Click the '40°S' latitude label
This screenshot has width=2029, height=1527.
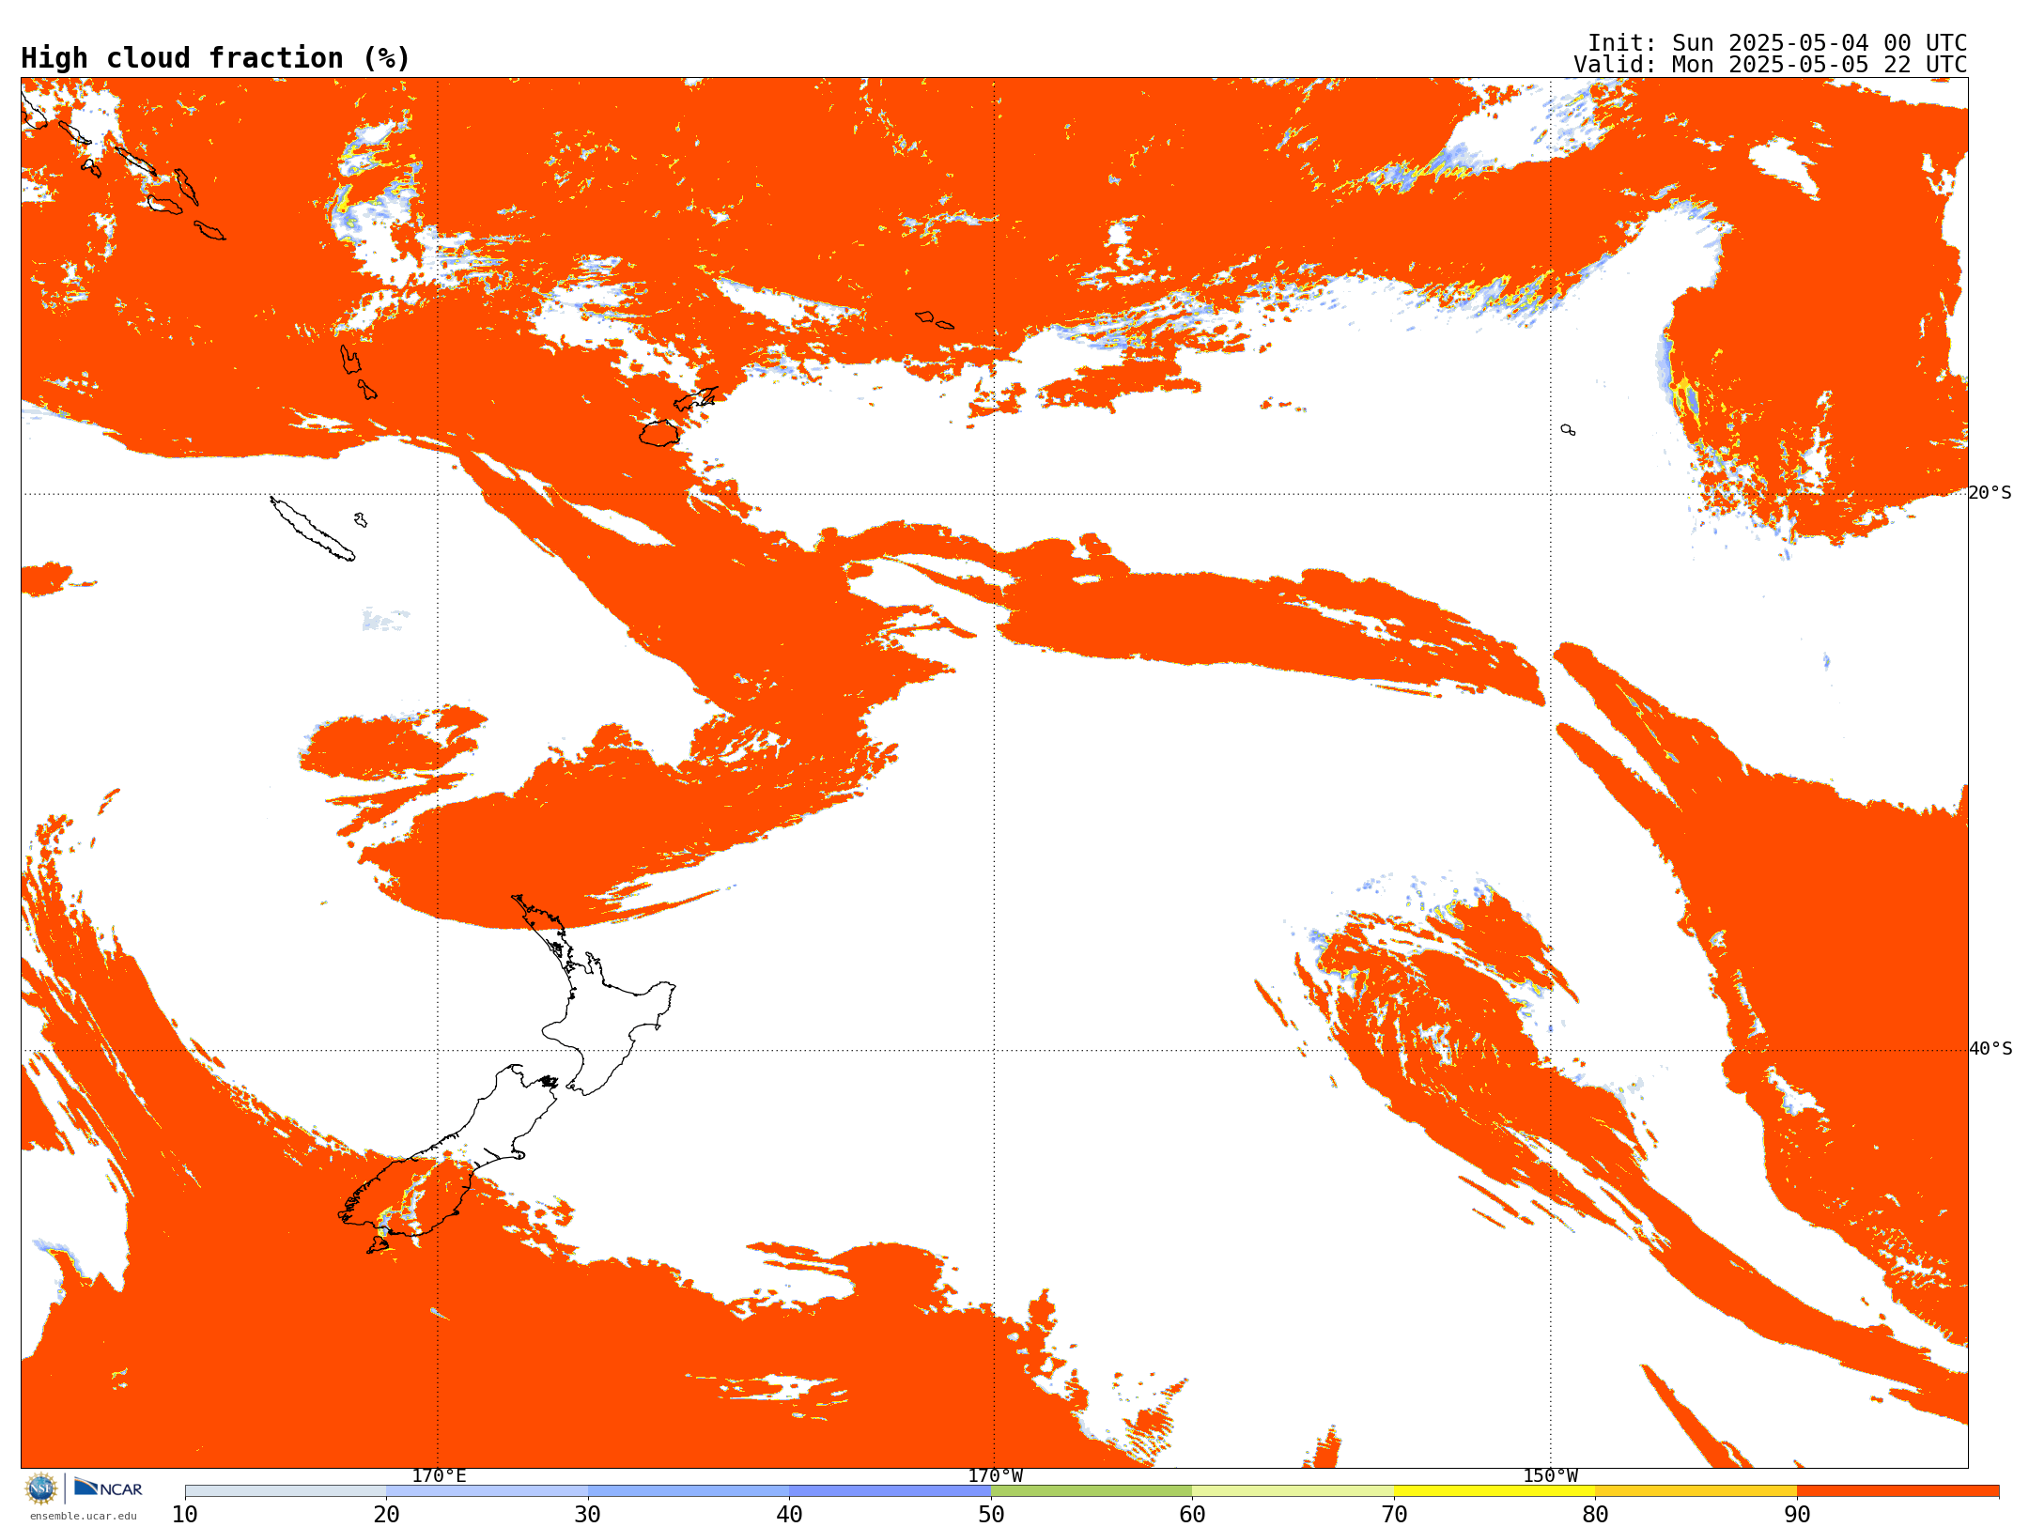pyautogui.click(x=1990, y=1049)
